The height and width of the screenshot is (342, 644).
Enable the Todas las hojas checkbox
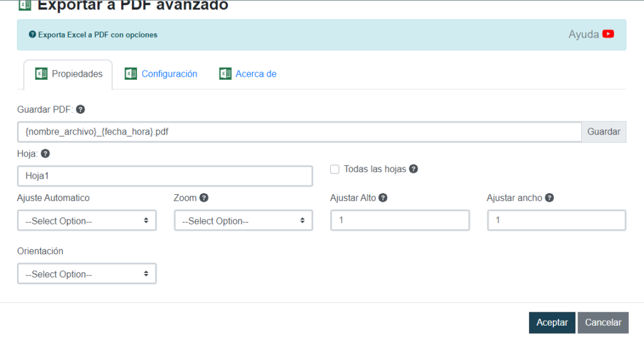pos(335,169)
